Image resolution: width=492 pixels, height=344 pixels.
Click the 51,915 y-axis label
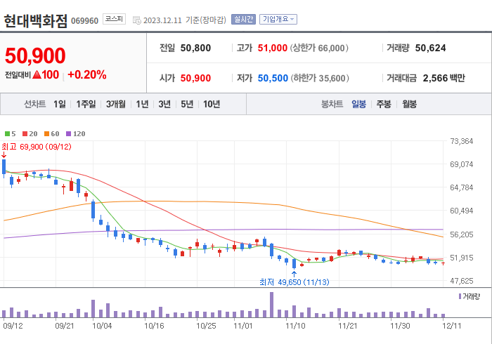[x=461, y=258]
